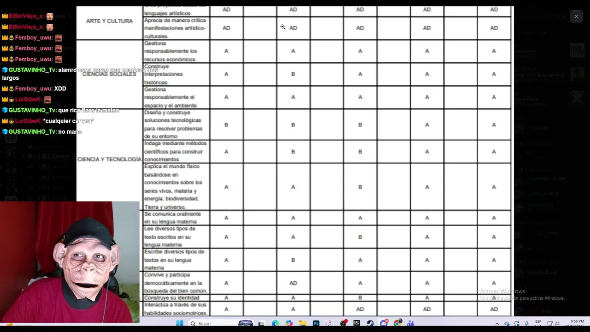
Task: Open the iTunes music app icon
Action: (330, 324)
